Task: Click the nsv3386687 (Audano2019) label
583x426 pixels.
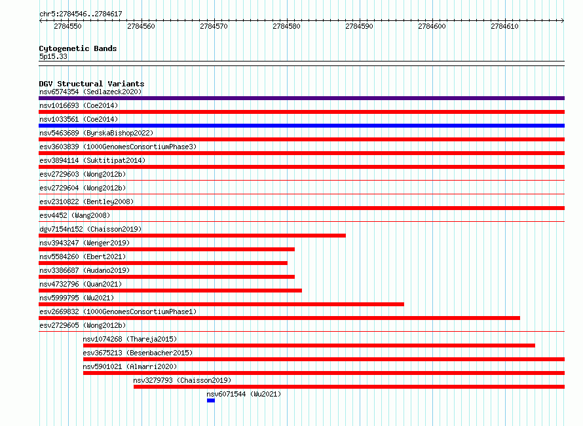Action: pos(85,270)
